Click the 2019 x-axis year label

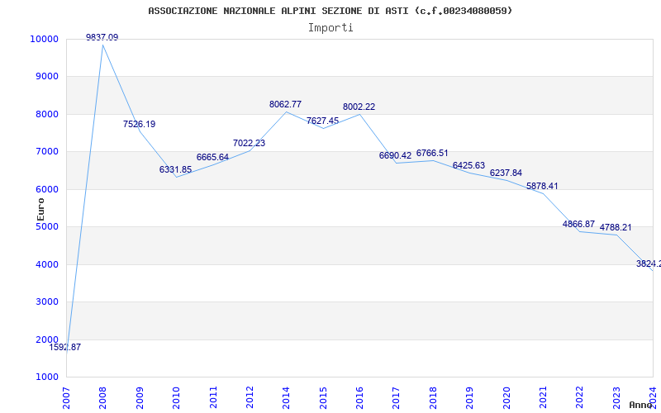469,397
